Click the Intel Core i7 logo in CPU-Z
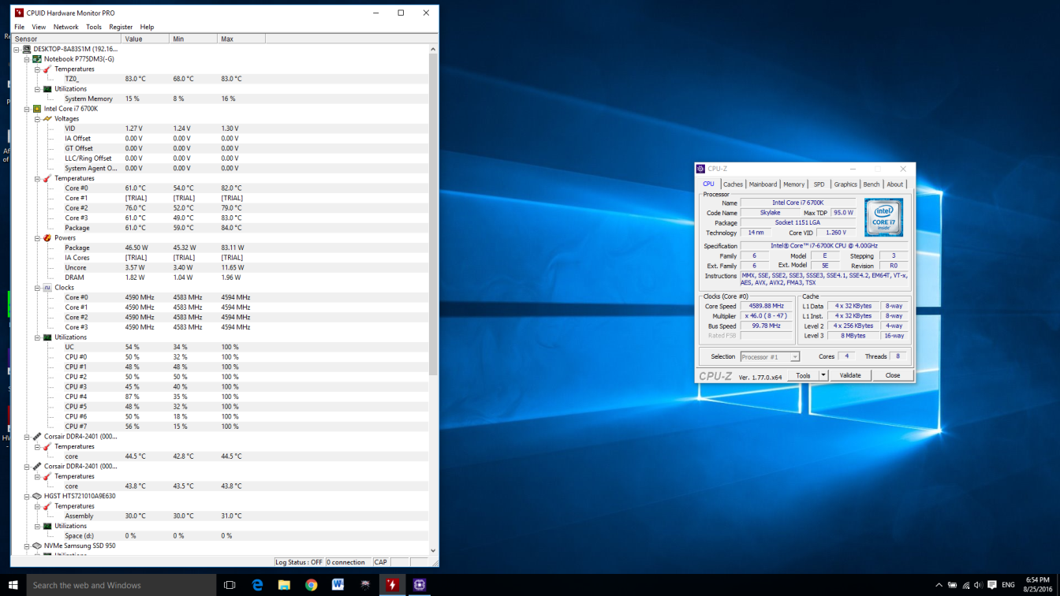The width and height of the screenshot is (1060, 596). coord(883,218)
